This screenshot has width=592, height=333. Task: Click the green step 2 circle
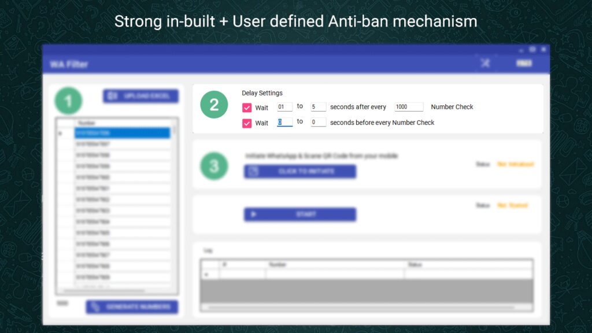coord(214,105)
